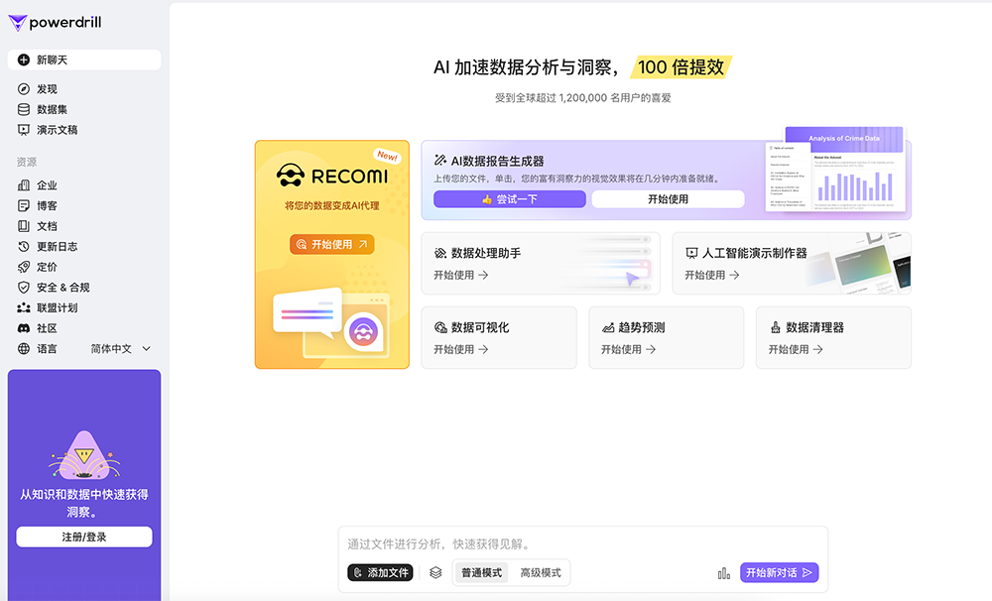Open 演示文稿 in sidebar
Viewport: 992px width, 601px height.
tap(84, 130)
